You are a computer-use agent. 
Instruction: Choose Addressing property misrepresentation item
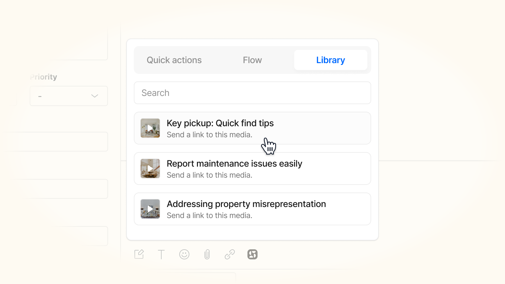(252, 209)
